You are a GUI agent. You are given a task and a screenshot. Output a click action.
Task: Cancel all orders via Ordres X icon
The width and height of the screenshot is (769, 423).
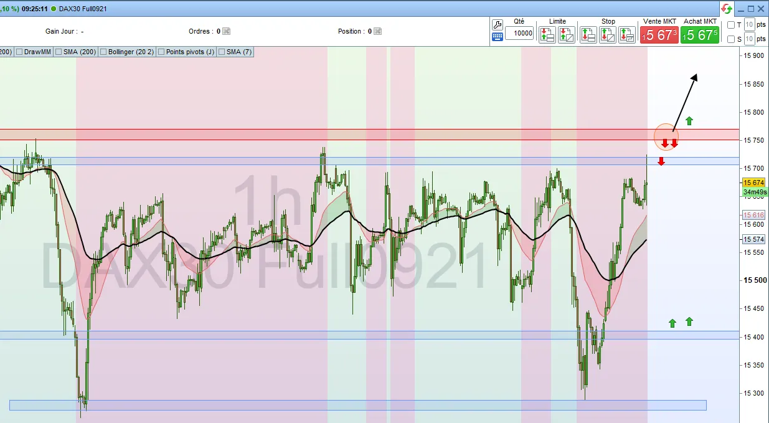pyautogui.click(x=226, y=31)
